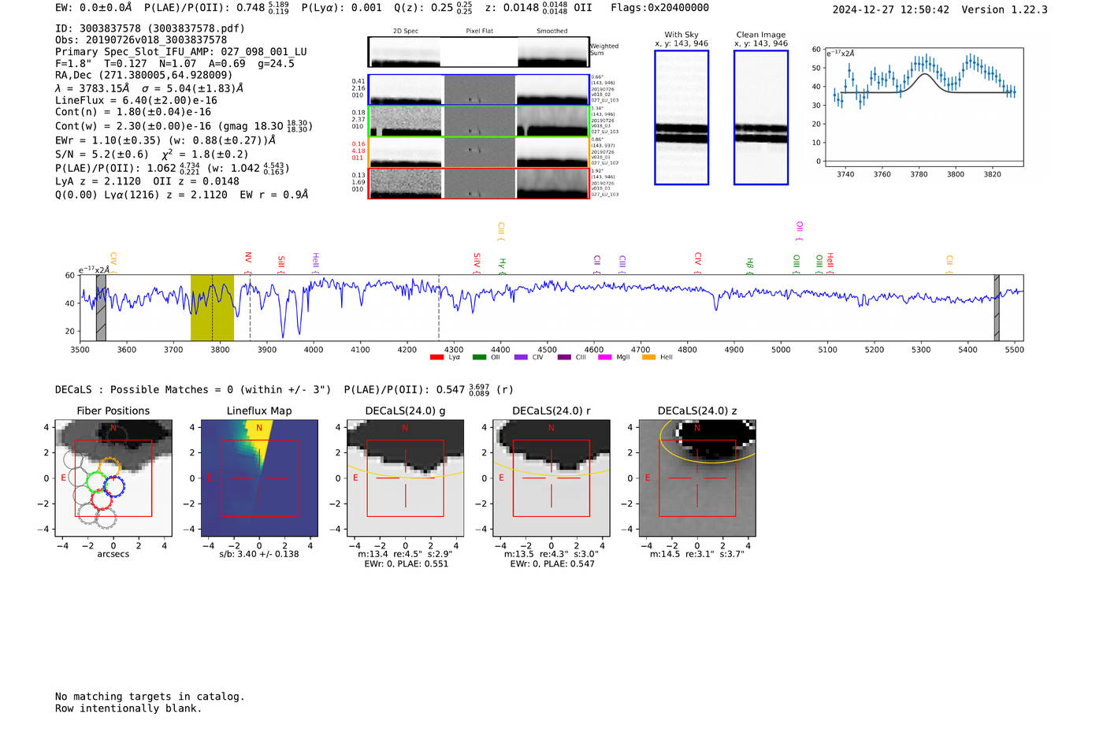Click the S/N = 5.2 line
Screen dimensions: 1103x751
(x=151, y=154)
